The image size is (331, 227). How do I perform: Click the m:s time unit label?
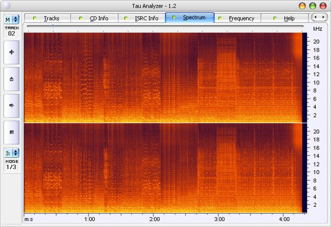pyautogui.click(x=29, y=219)
